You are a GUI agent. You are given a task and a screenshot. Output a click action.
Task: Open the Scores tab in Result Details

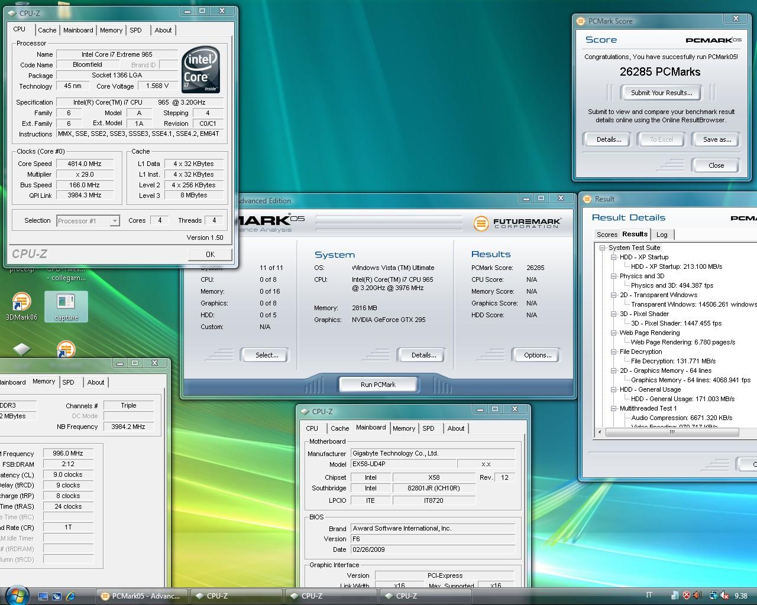(x=607, y=235)
